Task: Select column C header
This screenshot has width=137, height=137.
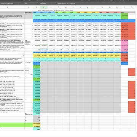Action: click(29, 7)
